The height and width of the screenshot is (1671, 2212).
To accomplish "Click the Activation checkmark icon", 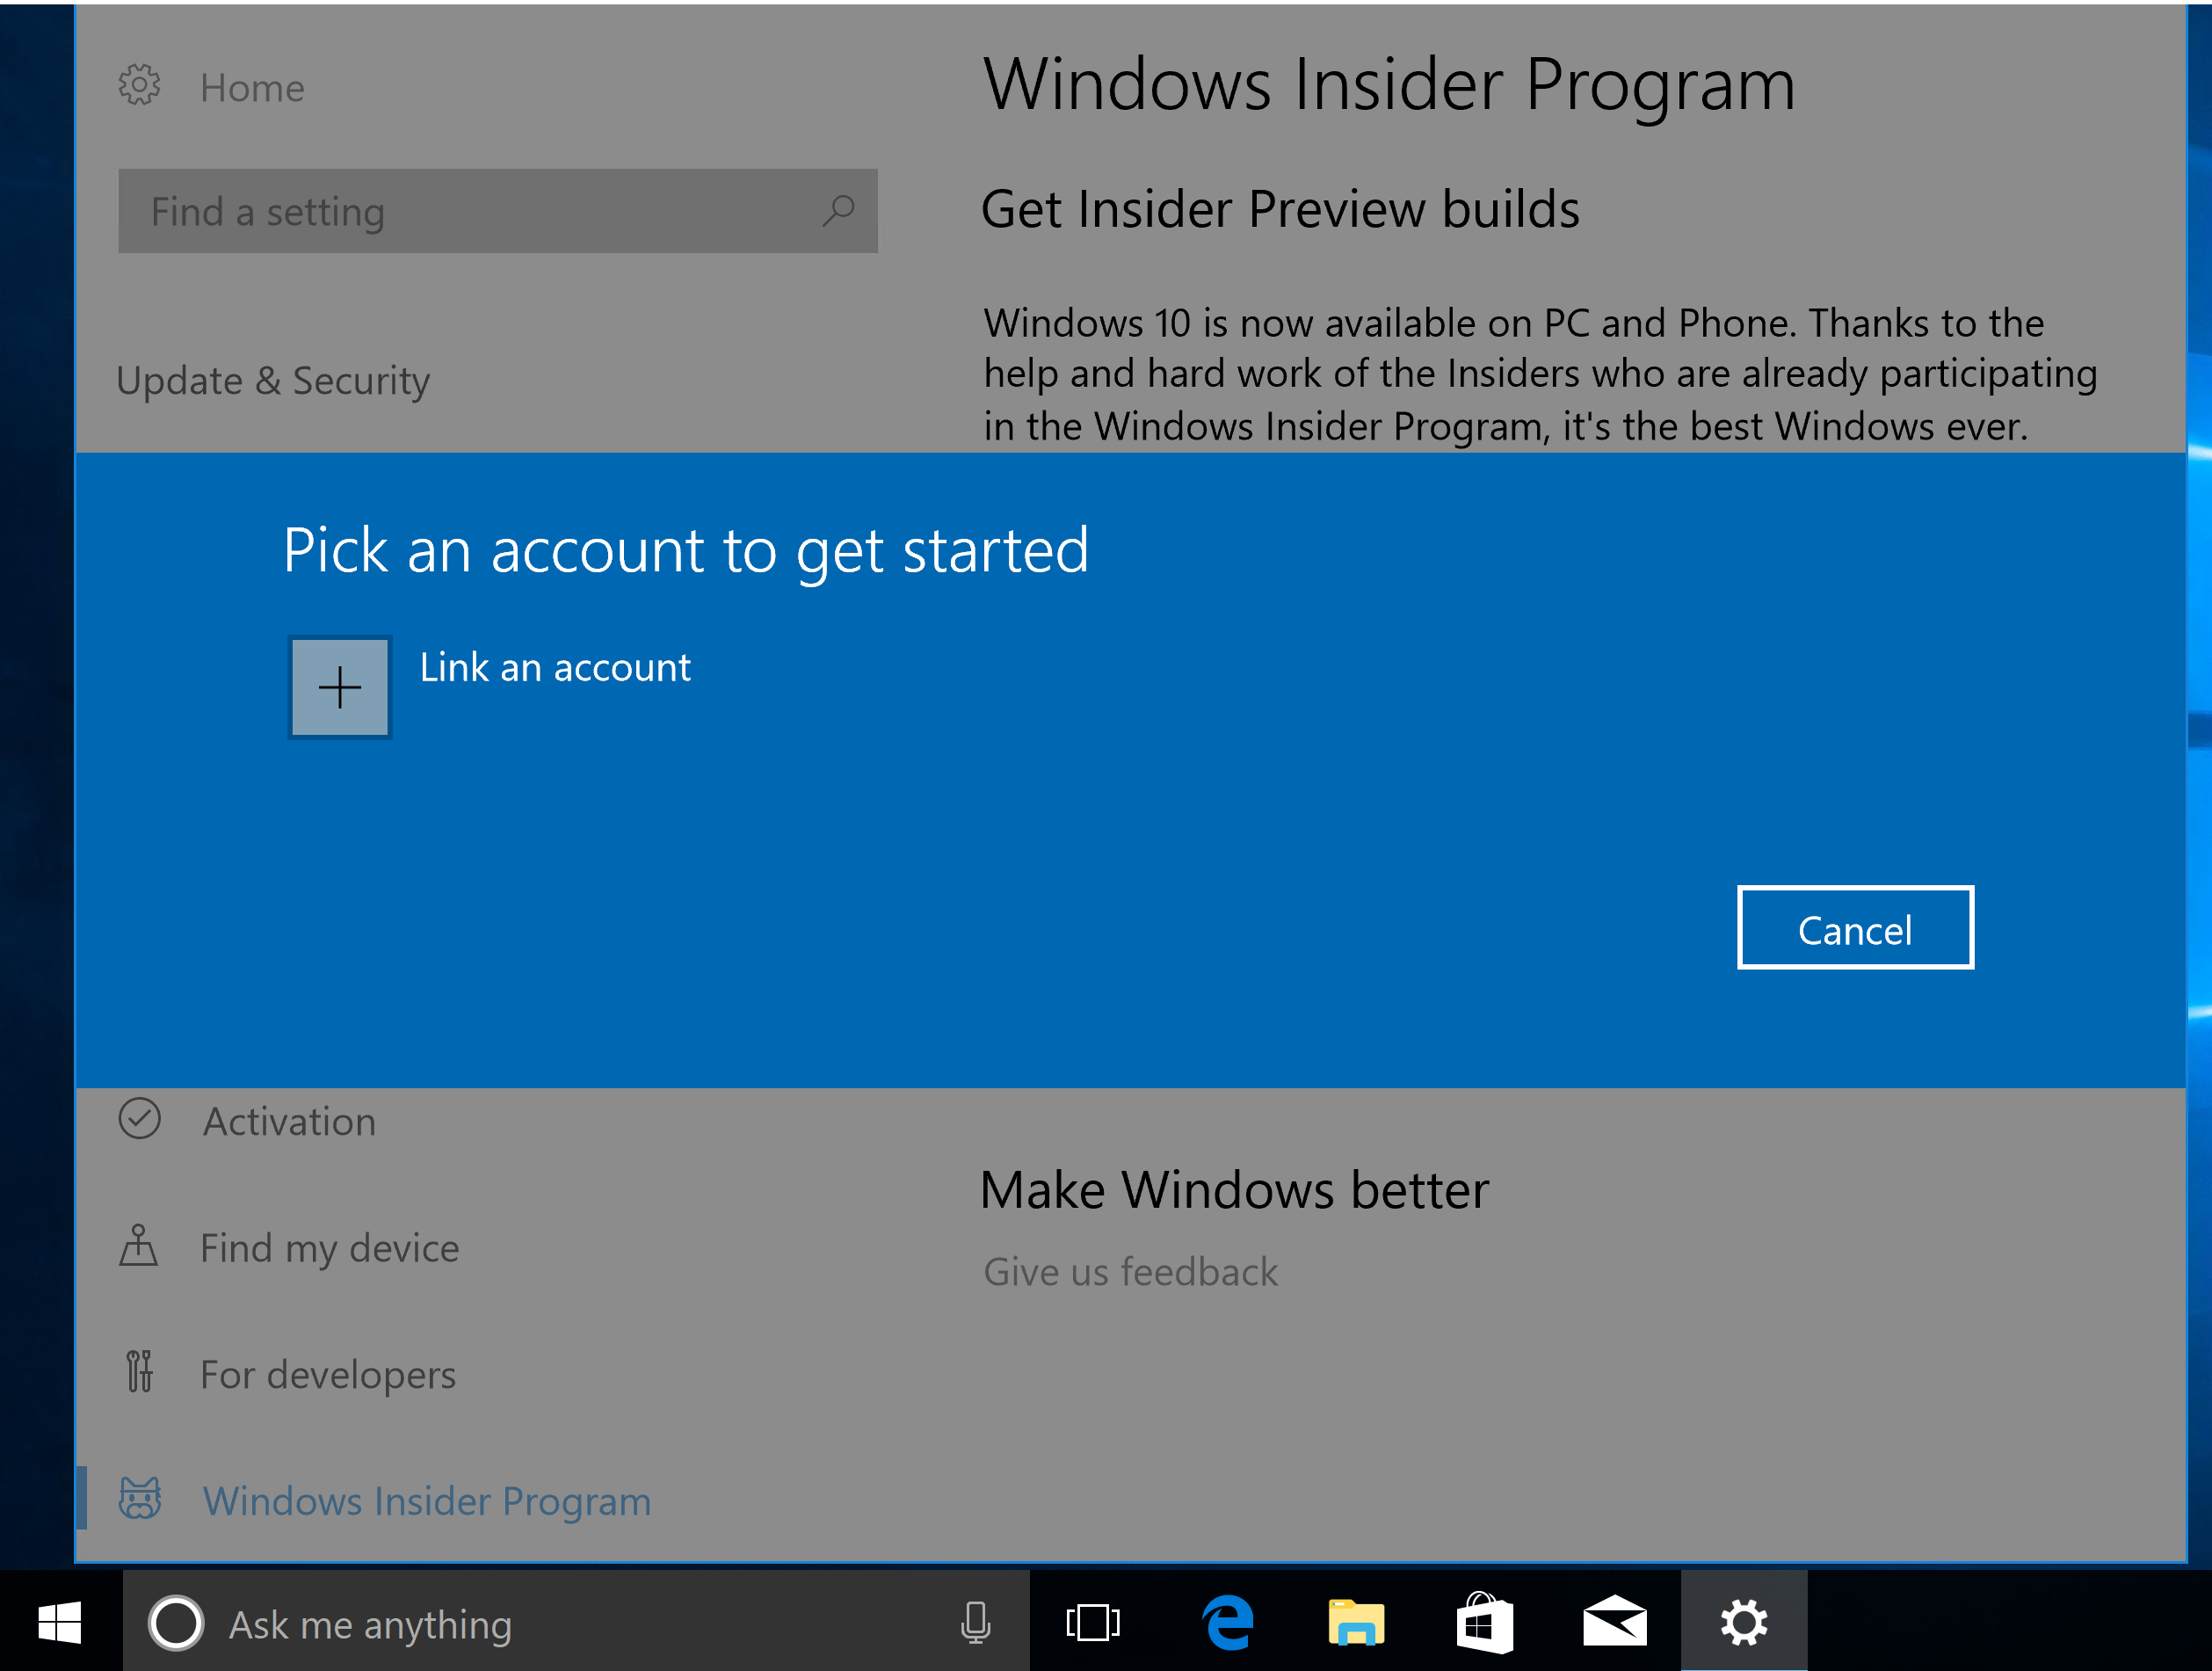I will [x=139, y=1119].
